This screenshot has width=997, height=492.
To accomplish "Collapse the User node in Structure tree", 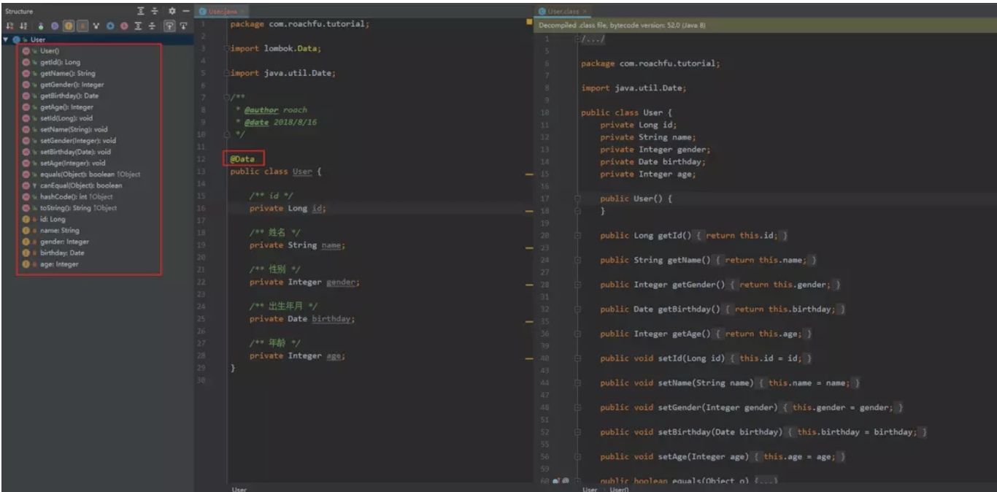I will click(6, 39).
